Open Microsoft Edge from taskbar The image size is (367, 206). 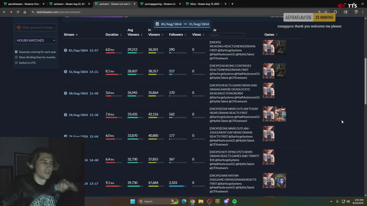184,201
